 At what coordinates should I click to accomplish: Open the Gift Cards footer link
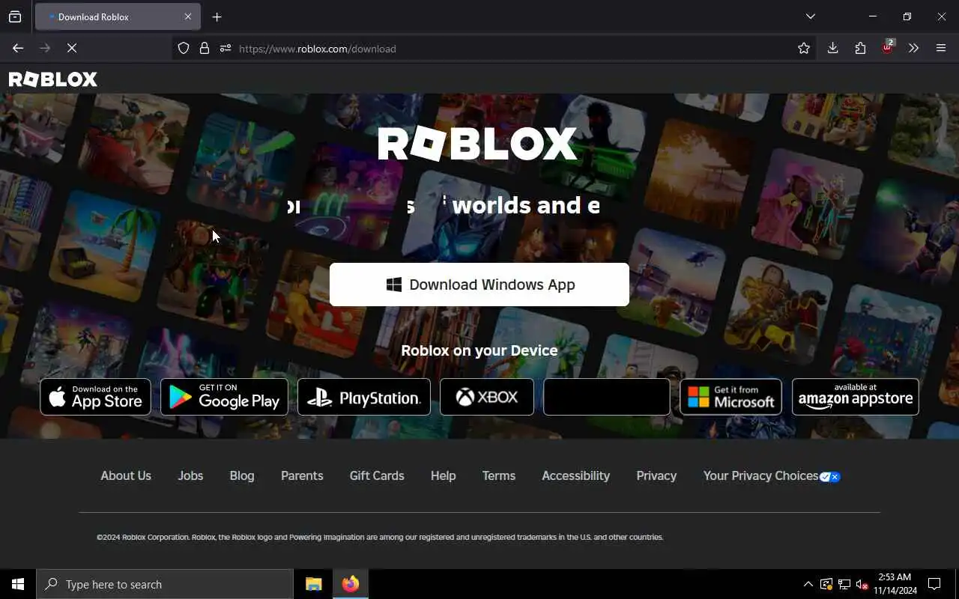(377, 476)
